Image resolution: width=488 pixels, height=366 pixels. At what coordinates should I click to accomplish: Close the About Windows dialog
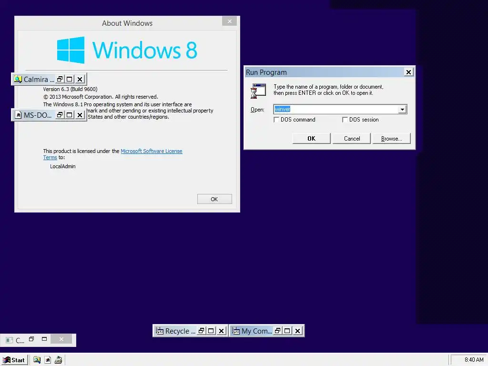[229, 21]
